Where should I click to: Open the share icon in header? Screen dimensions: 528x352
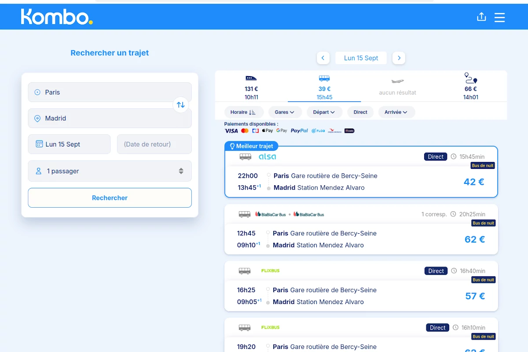pyautogui.click(x=481, y=17)
